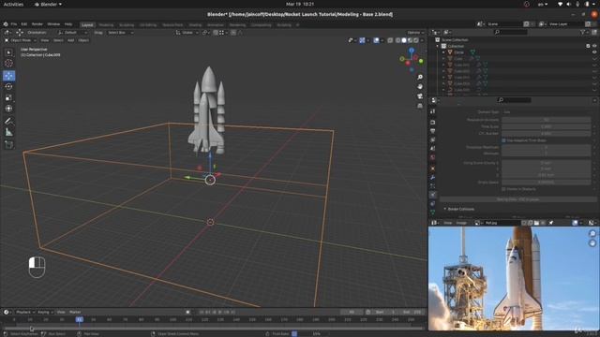Select the 3D Cursor tool
Image resolution: width=600 pixels, height=337 pixels.
pyautogui.click(x=8, y=64)
